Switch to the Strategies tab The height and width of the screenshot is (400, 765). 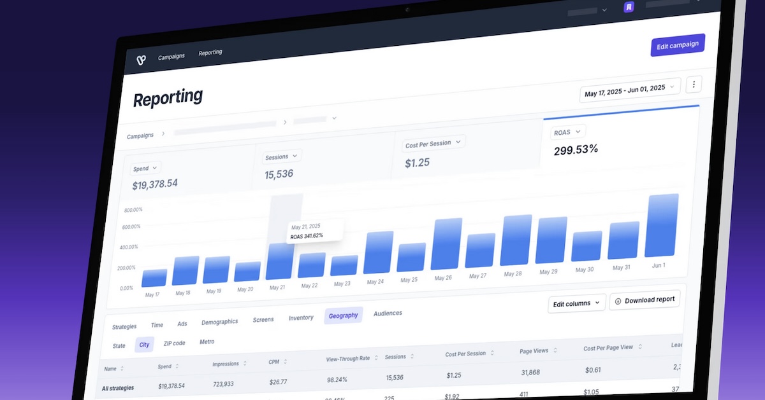124,327
